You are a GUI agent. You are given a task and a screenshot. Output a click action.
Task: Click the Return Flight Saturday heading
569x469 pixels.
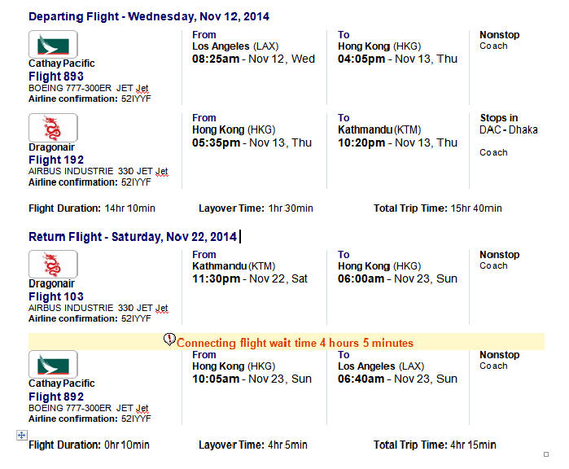coord(133,237)
